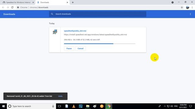Select the Downloads tab
Screen dimensions: 195x109
53,2
